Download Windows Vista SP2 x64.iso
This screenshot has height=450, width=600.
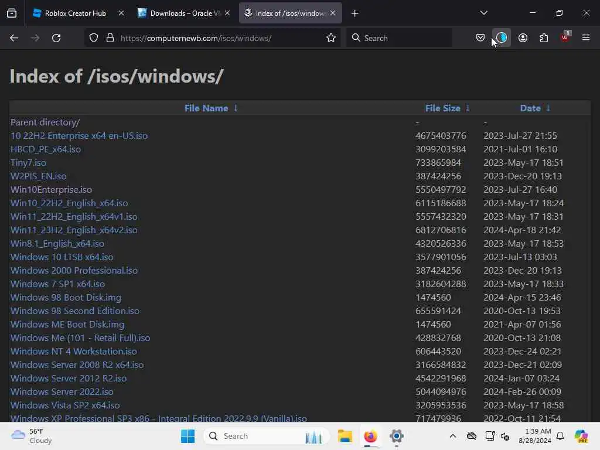coord(65,405)
